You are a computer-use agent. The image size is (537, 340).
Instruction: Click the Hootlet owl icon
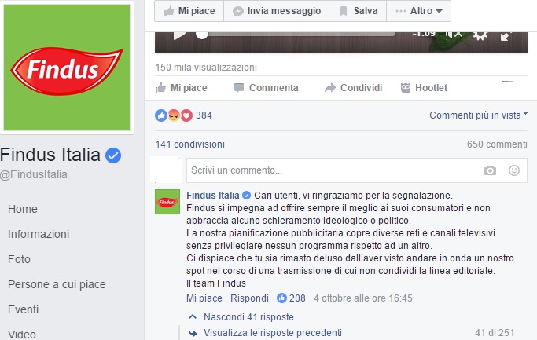pyautogui.click(x=406, y=88)
